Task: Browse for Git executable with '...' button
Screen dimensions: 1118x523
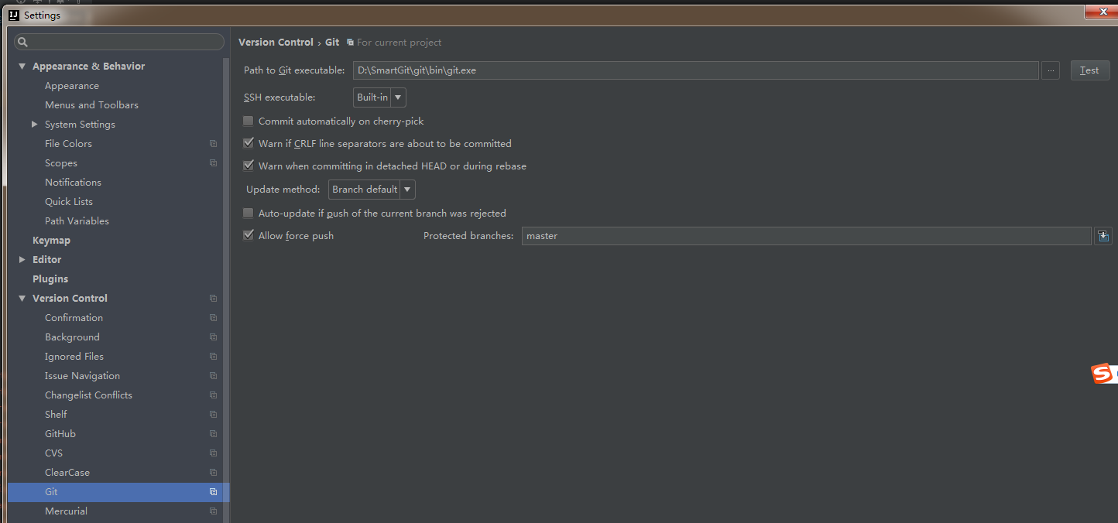Action: coord(1050,70)
